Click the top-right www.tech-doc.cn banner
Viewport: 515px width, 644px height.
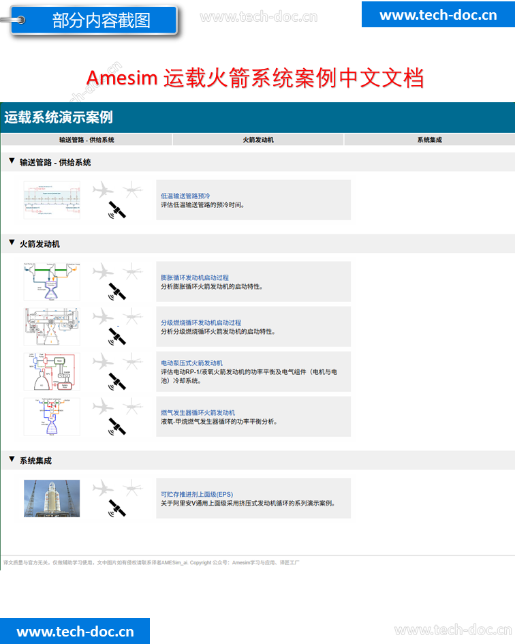438,15
